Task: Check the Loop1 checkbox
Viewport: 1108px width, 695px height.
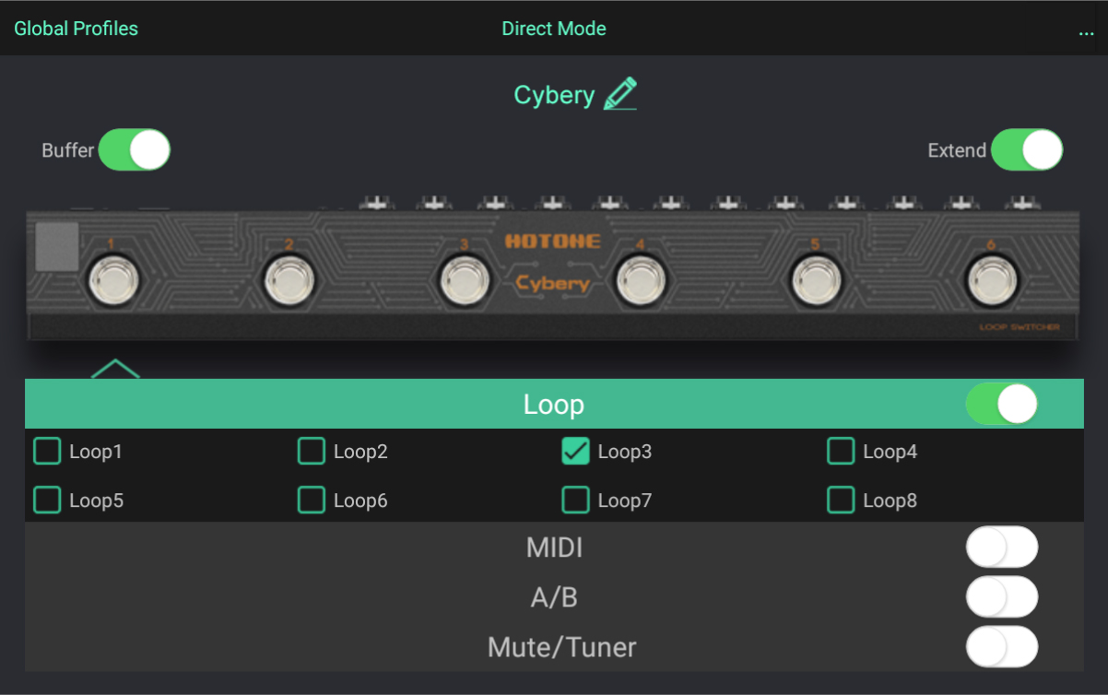Action: [47, 451]
